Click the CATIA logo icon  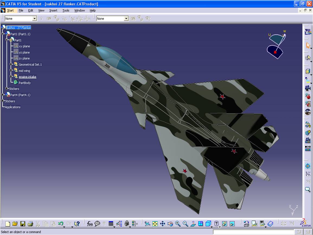click(305, 223)
